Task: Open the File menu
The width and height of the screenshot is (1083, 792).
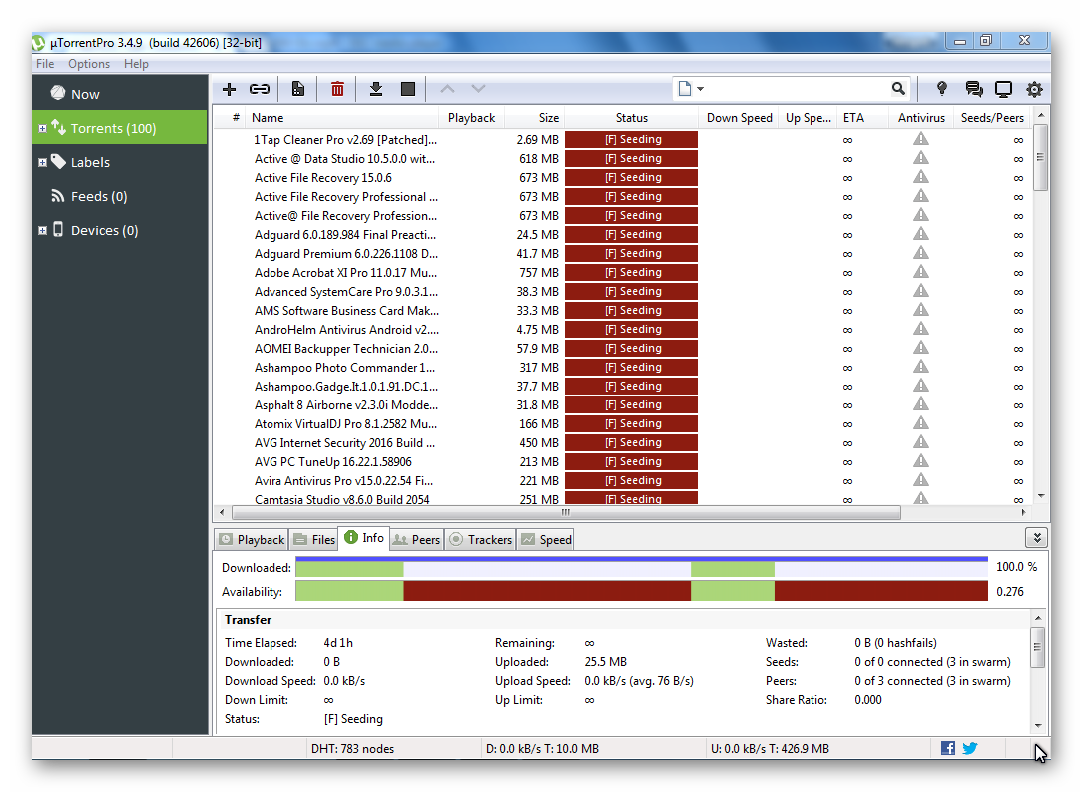Action: click(45, 64)
